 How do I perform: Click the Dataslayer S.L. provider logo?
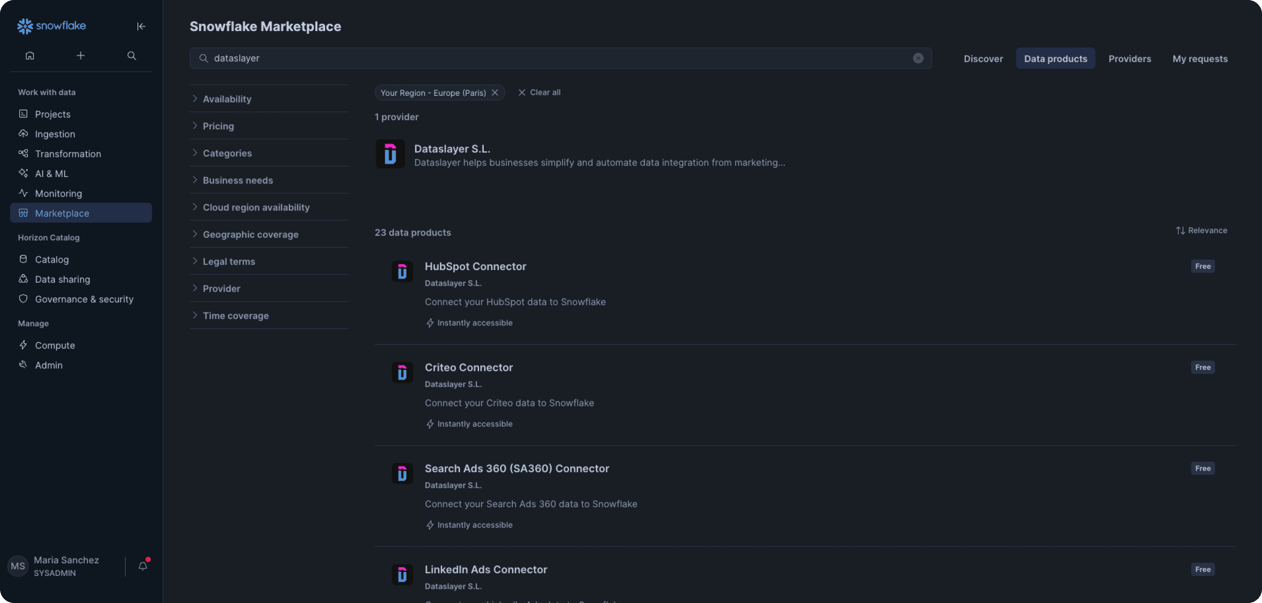click(390, 154)
